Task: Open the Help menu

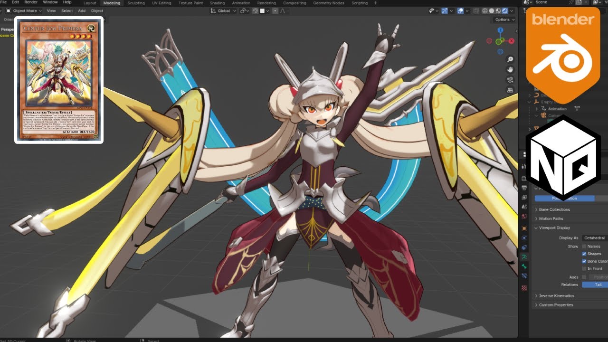Action: click(x=67, y=2)
